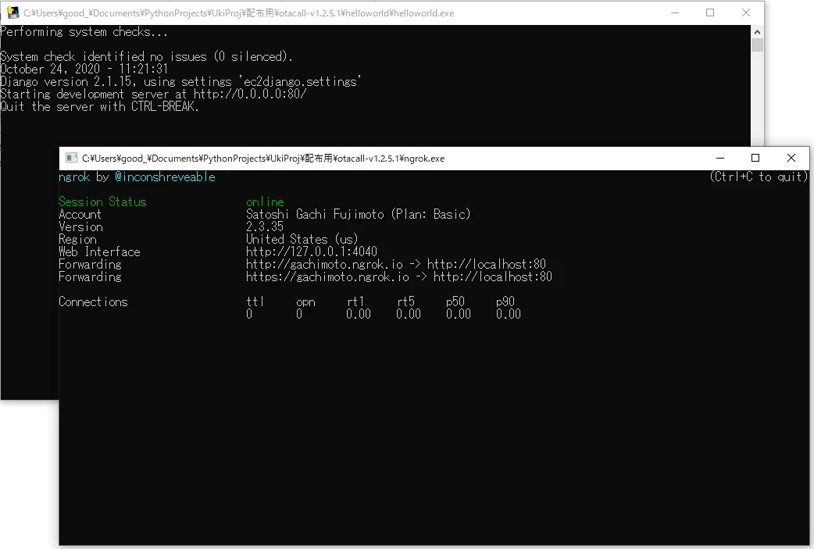Click the helloworld.exe window title bar icon
814x549 pixels.
coord(13,12)
